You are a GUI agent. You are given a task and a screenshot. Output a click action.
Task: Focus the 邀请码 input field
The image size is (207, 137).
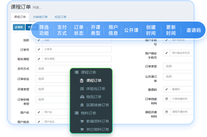182,89
